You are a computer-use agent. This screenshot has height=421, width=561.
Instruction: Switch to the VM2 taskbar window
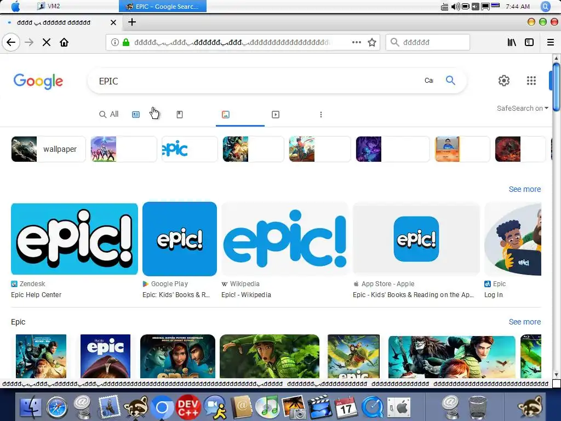pyautogui.click(x=49, y=6)
